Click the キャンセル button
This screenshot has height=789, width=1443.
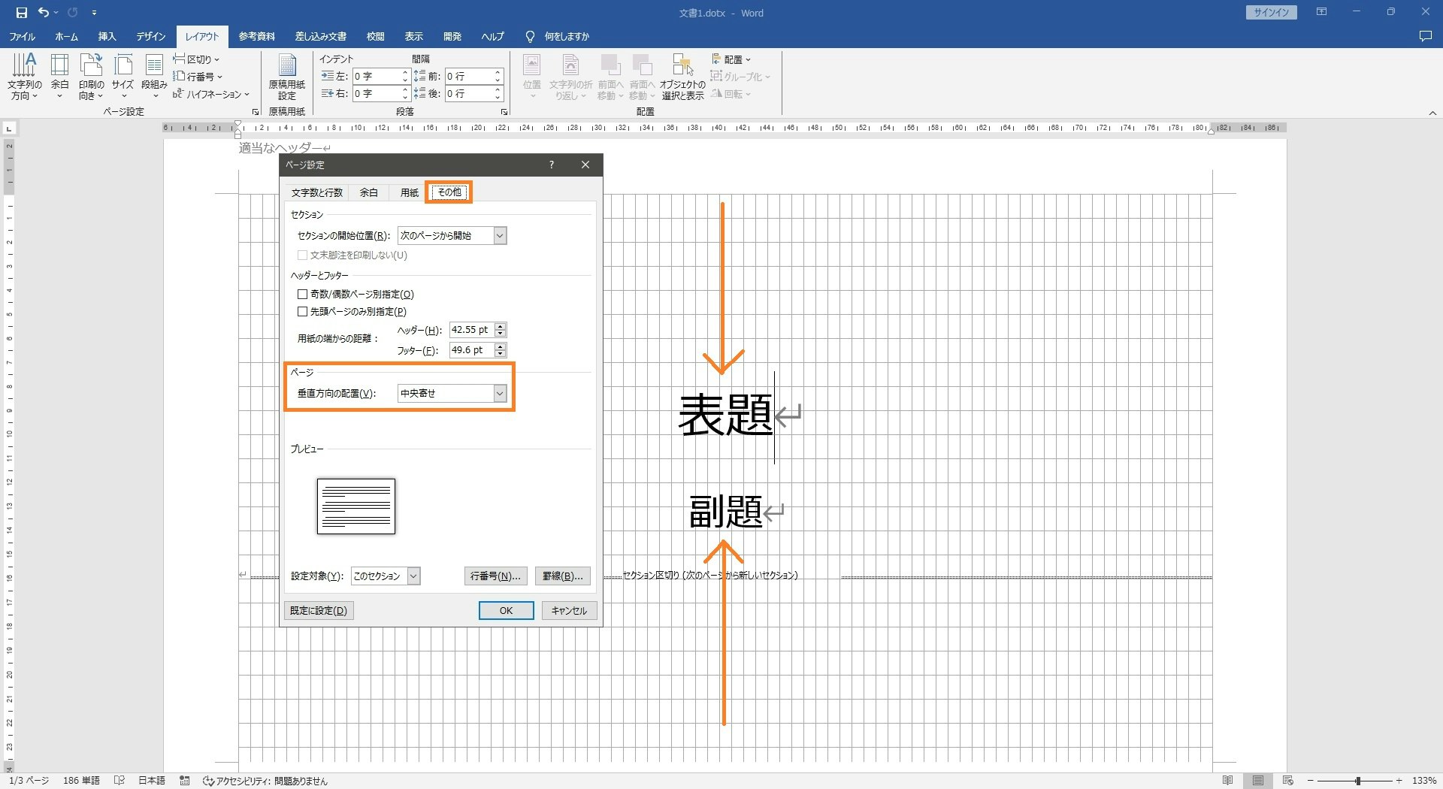569,611
